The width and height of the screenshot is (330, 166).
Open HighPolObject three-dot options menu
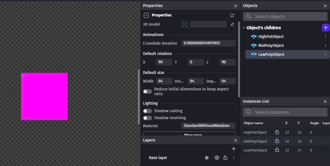[325, 37]
